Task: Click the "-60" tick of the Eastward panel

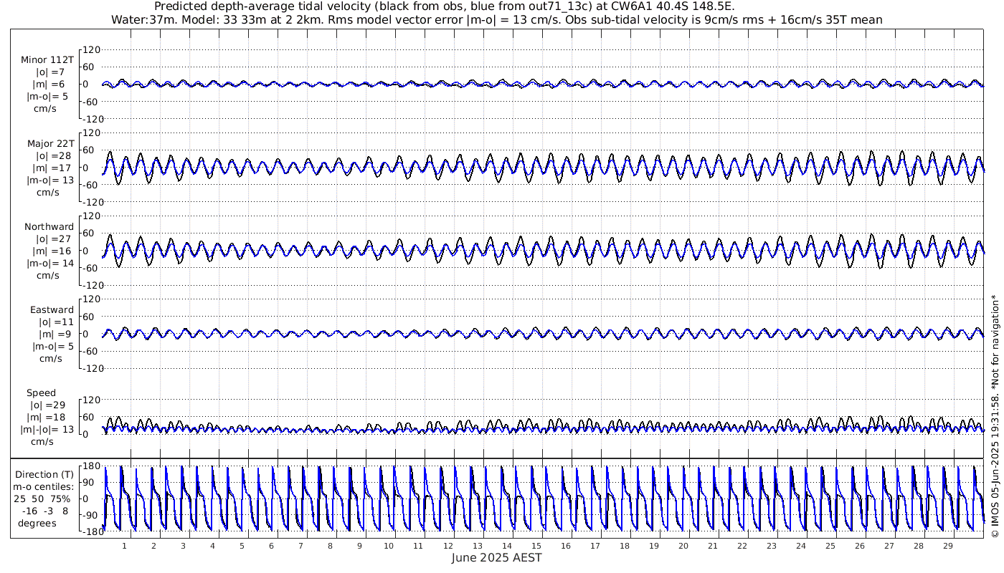Action: (90, 351)
